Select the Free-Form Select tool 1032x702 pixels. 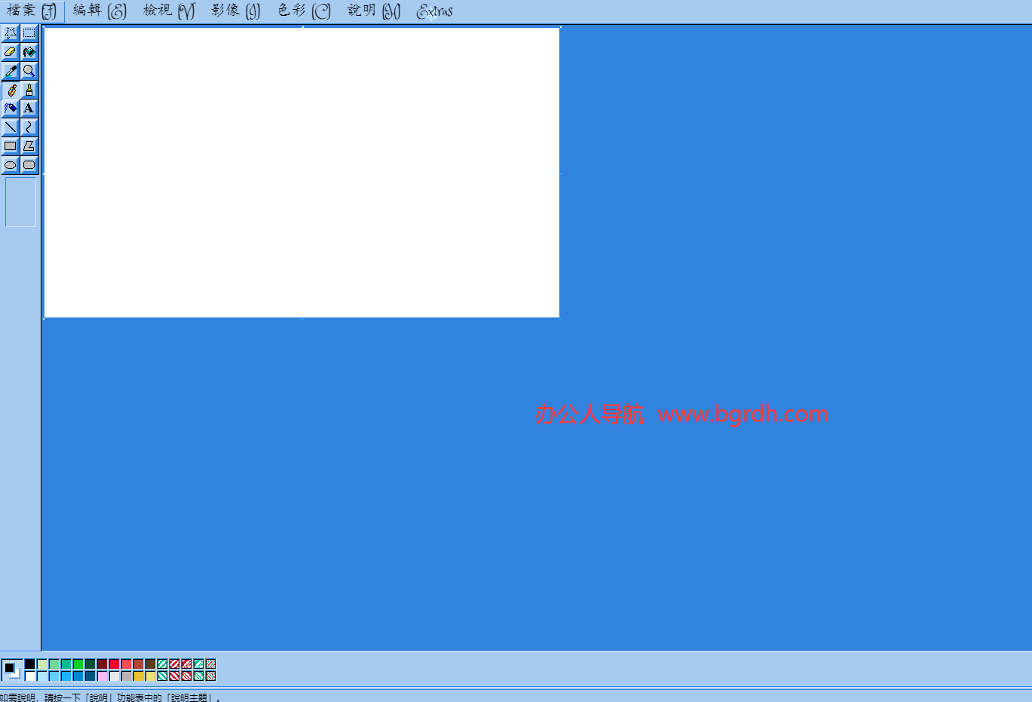click(x=11, y=33)
